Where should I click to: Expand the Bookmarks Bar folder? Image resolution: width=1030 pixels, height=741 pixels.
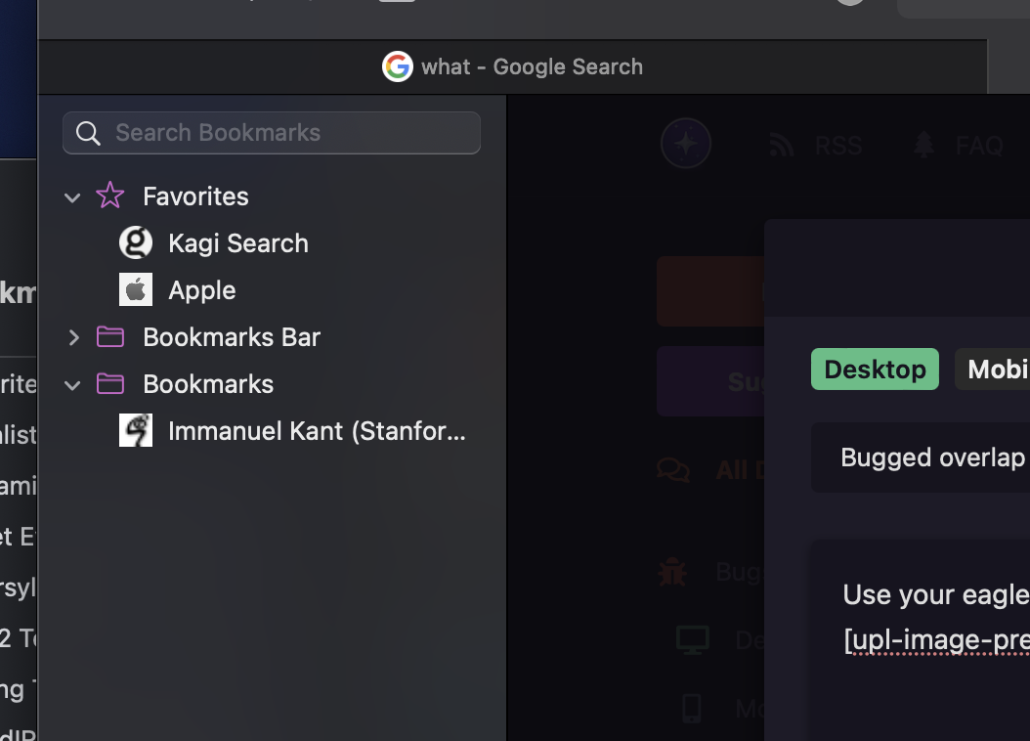pos(72,337)
